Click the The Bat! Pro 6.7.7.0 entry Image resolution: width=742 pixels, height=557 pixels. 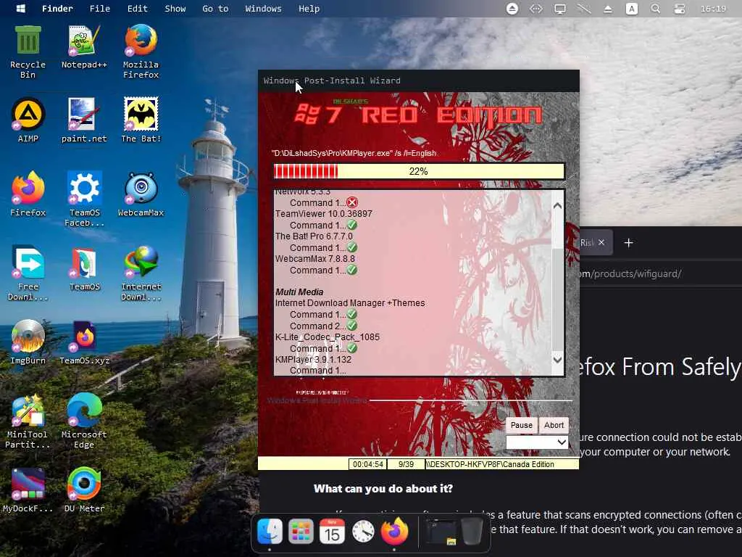[314, 236]
